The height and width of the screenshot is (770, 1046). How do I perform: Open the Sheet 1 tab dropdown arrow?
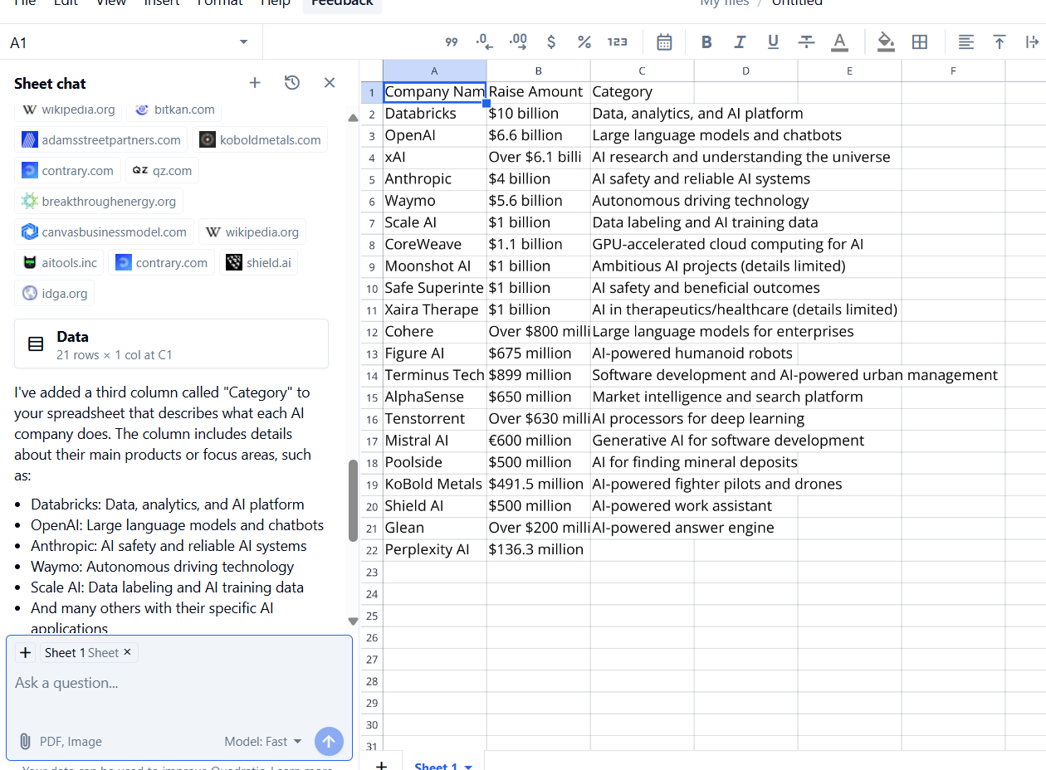tap(468, 767)
